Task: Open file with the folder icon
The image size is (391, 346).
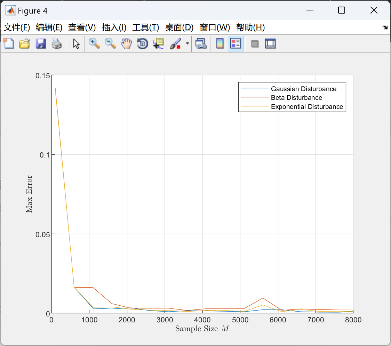Action: coord(24,43)
